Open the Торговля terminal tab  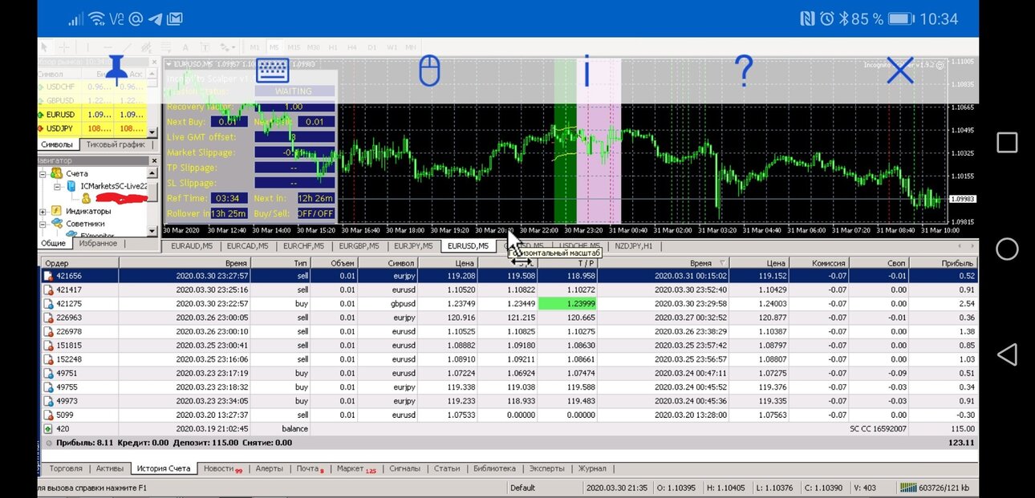click(65, 468)
